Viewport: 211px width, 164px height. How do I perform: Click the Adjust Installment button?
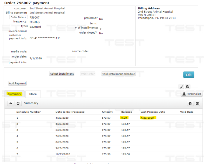[x=62, y=74]
